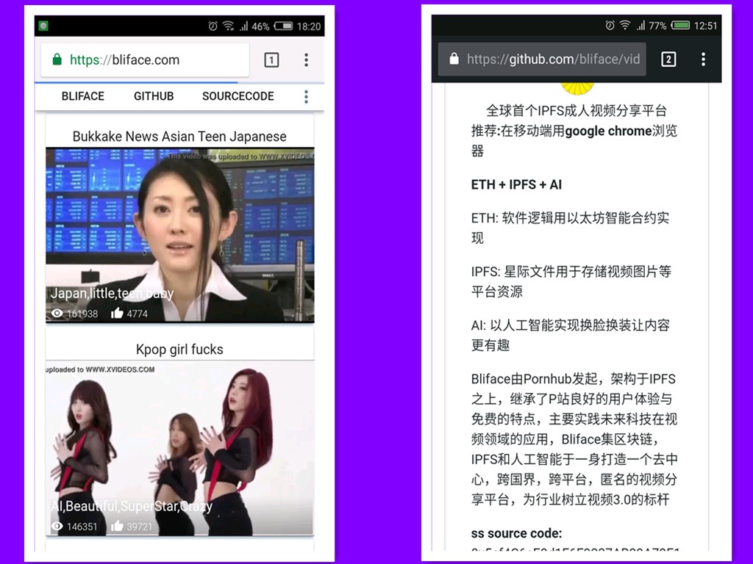Click the 77% battery percentage

tap(657, 26)
